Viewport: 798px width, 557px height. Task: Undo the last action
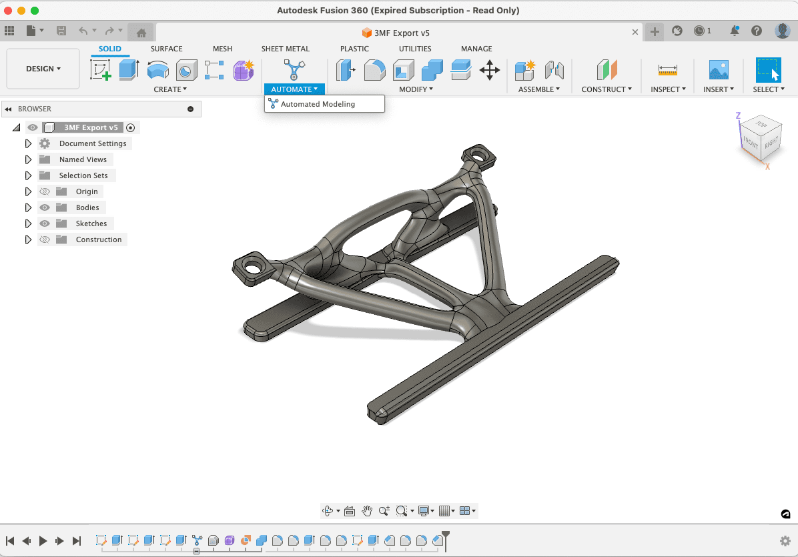[83, 31]
